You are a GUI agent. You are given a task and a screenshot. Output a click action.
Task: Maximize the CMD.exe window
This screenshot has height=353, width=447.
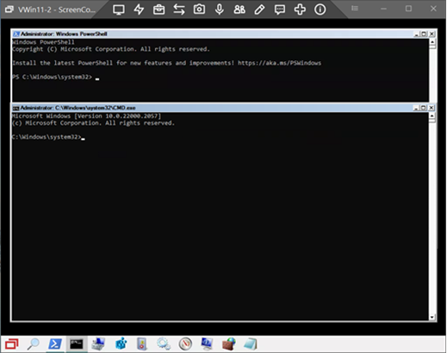coord(423,108)
